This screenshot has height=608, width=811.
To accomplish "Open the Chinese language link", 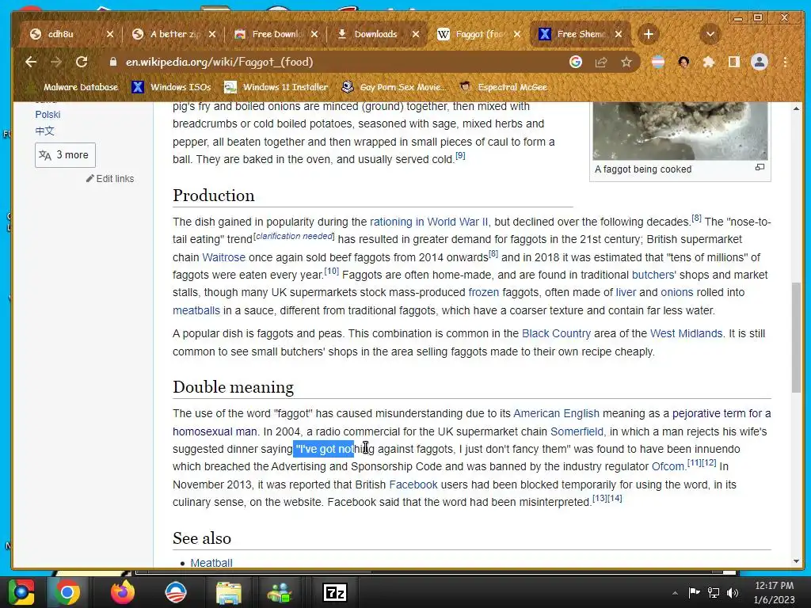I will 44,131.
